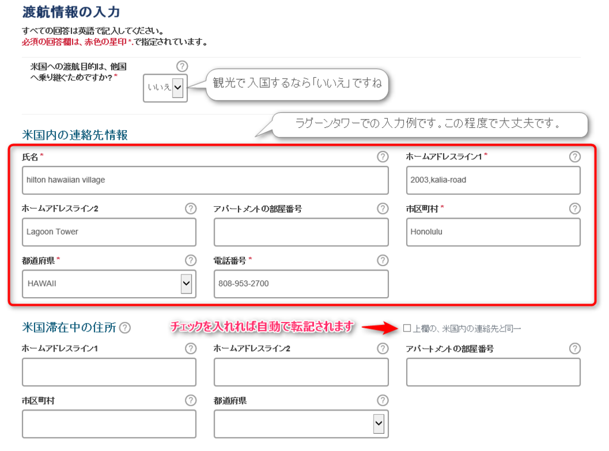Click empty stay address ホームアドレスライン2 field
The image size is (609, 451).
tap(301, 372)
